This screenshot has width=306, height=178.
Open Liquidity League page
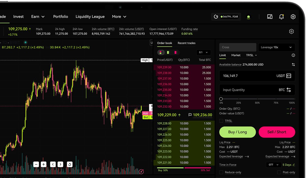click(x=90, y=17)
